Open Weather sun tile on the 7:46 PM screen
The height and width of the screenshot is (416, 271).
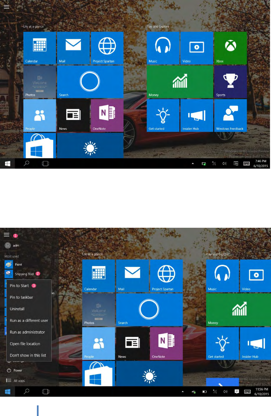pos(90,145)
